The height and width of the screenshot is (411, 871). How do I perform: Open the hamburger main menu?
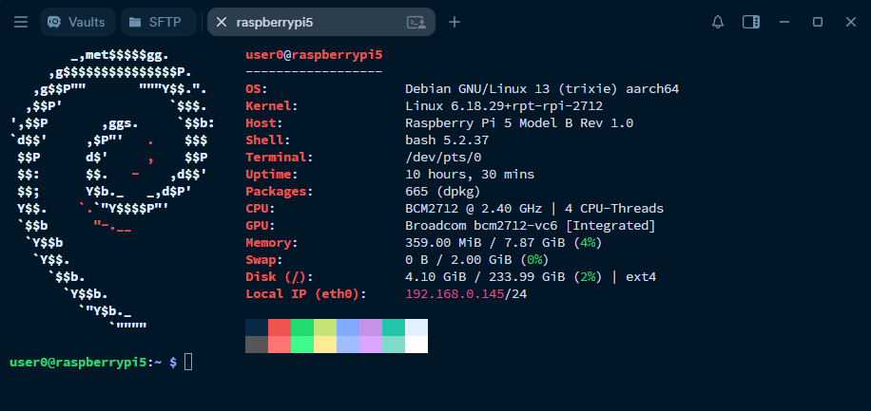21,22
